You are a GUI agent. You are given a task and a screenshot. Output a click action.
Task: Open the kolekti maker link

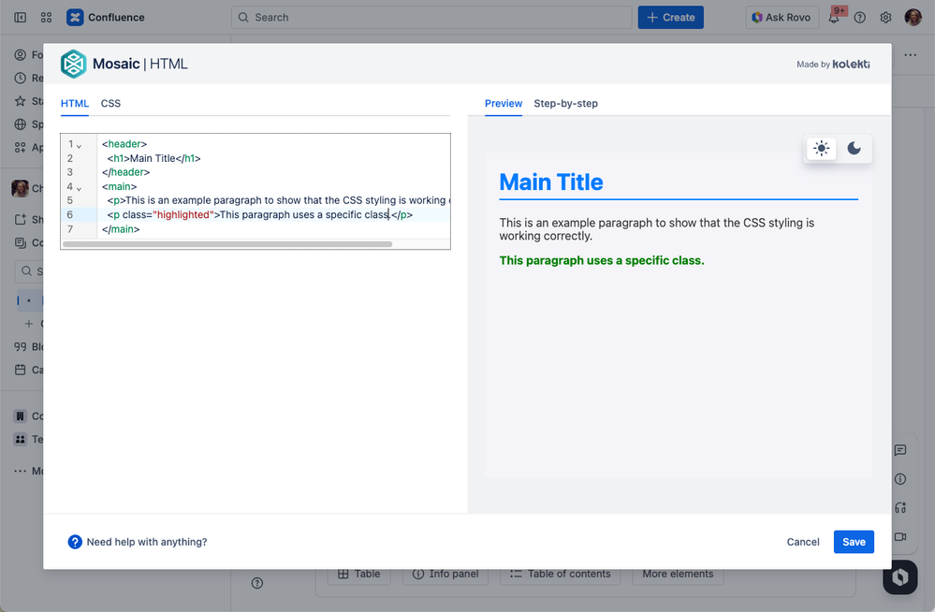(851, 64)
